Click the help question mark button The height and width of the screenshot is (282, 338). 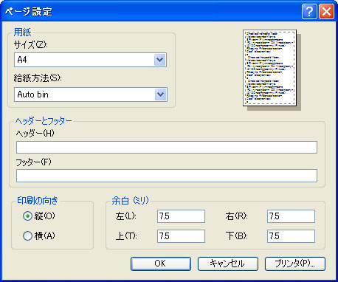point(309,12)
